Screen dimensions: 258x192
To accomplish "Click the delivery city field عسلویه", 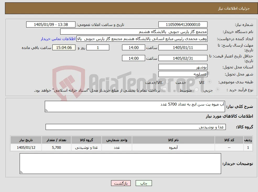I will tap(183, 74).
